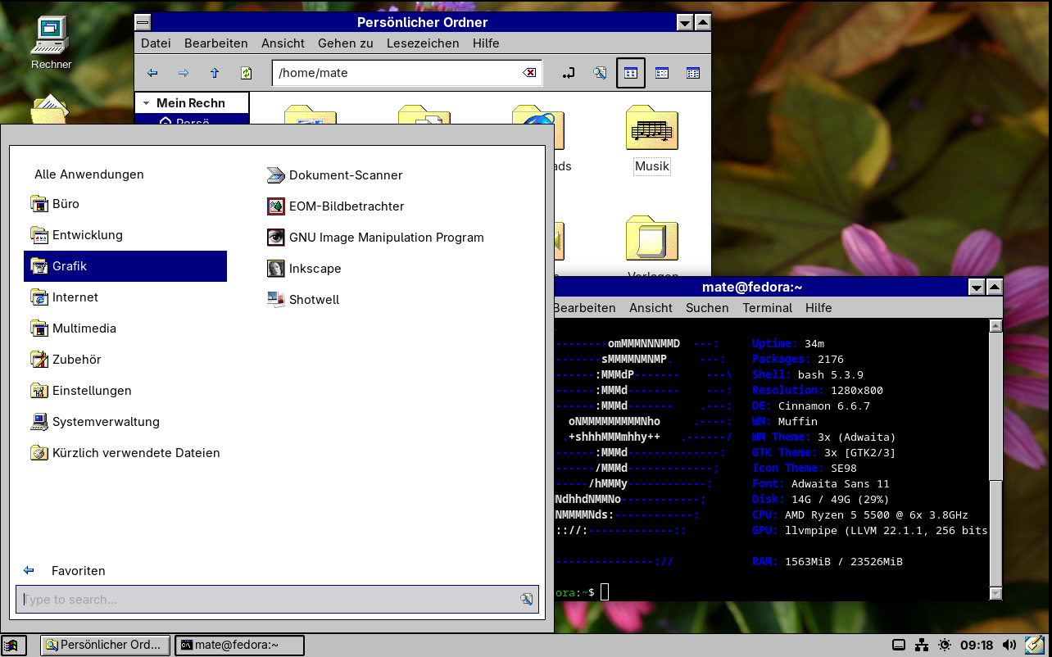Open the Lesezeichen menu in the file manager
The width and height of the screenshot is (1052, 657).
pyautogui.click(x=423, y=43)
